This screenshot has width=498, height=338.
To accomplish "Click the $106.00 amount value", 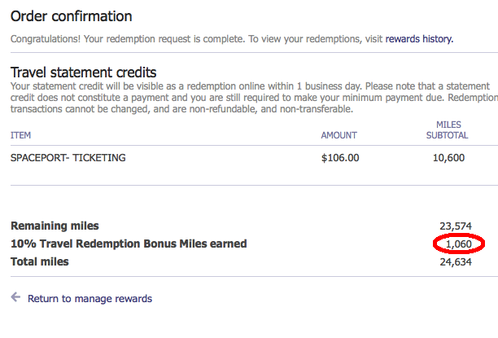I will (340, 158).
